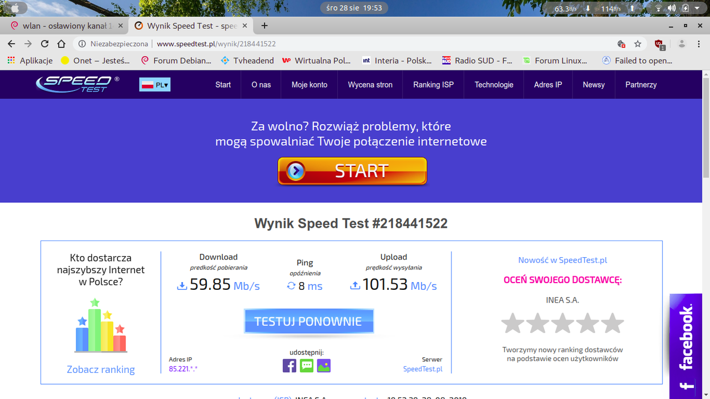Open the Interia bookmark
The height and width of the screenshot is (399, 710).
pos(397,60)
